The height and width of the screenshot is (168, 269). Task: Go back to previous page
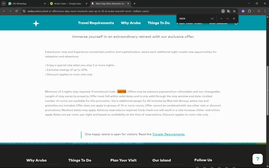click(x=4, y=11)
